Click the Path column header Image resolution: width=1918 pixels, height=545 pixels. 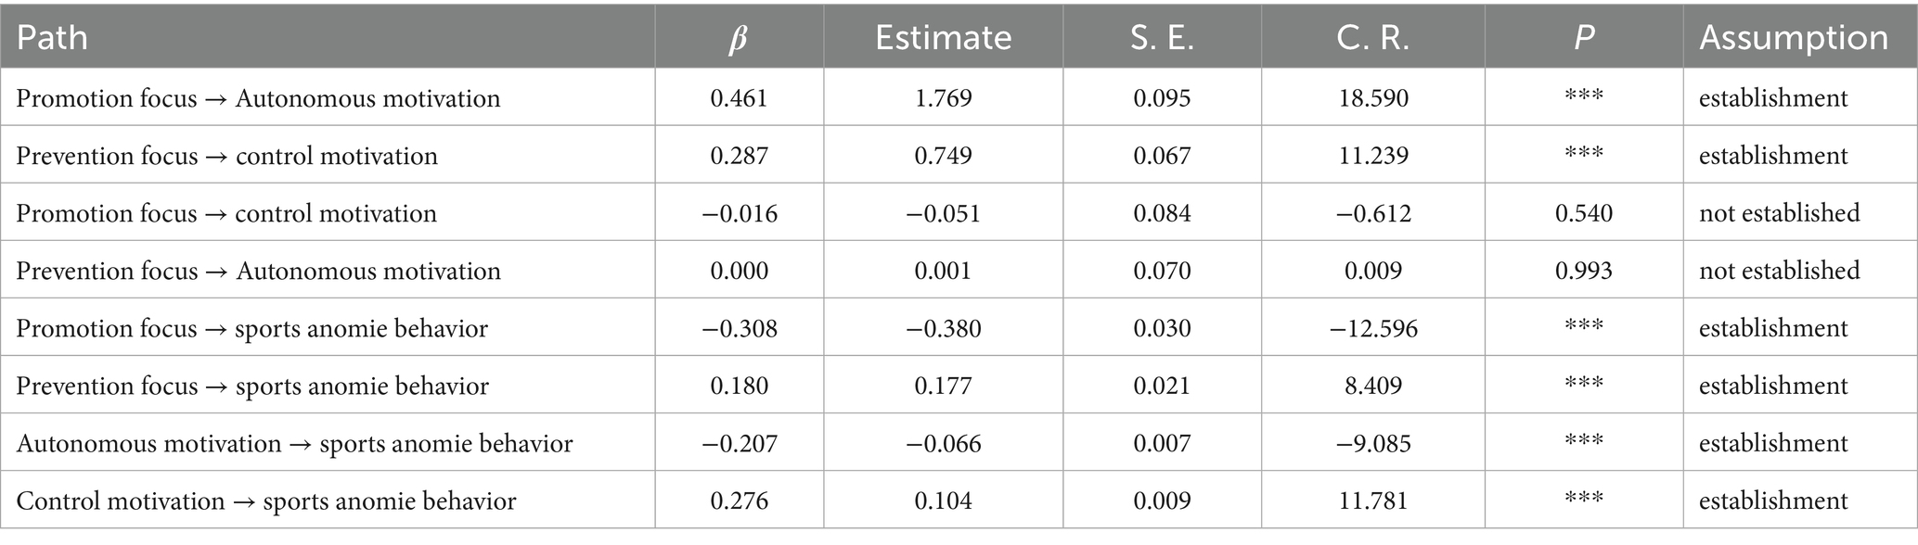point(52,37)
